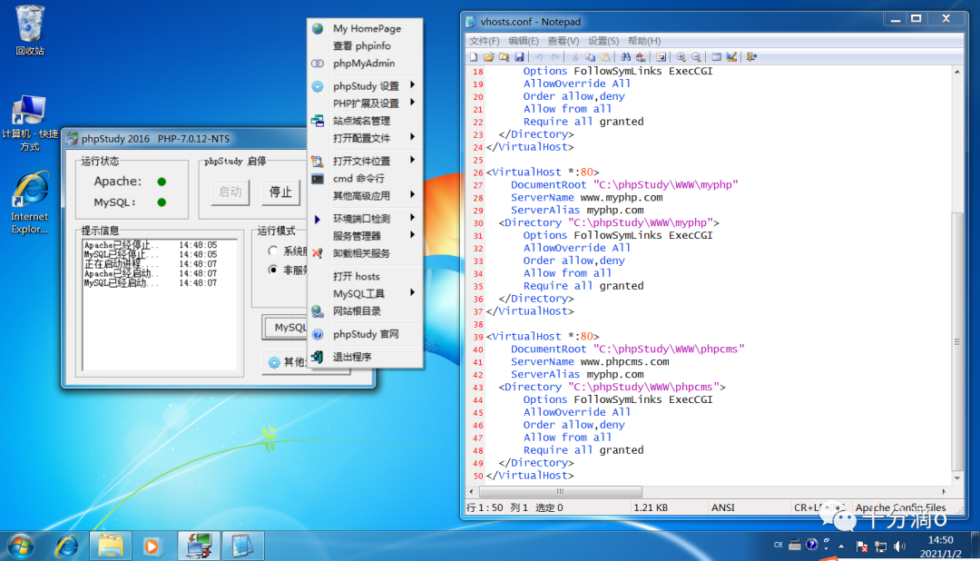Click the 停止 button in phpStudy
Viewport: 980px width, 561px height.
point(280,192)
